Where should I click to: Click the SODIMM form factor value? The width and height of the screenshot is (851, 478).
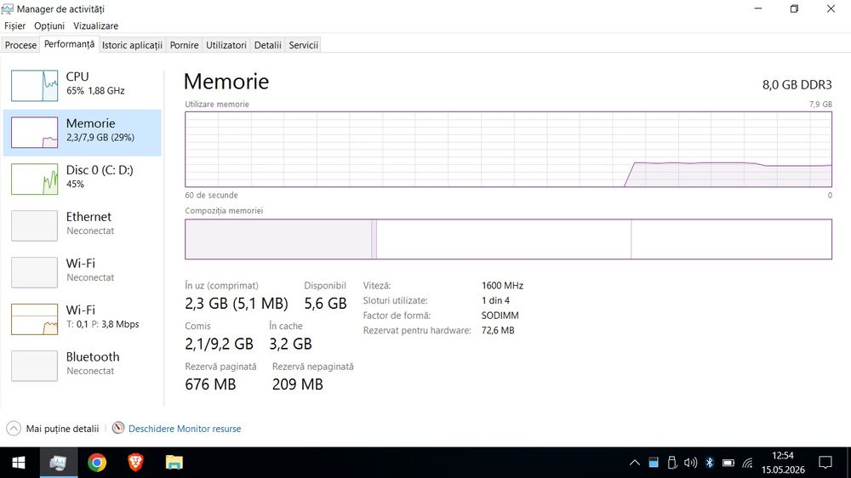coord(500,316)
